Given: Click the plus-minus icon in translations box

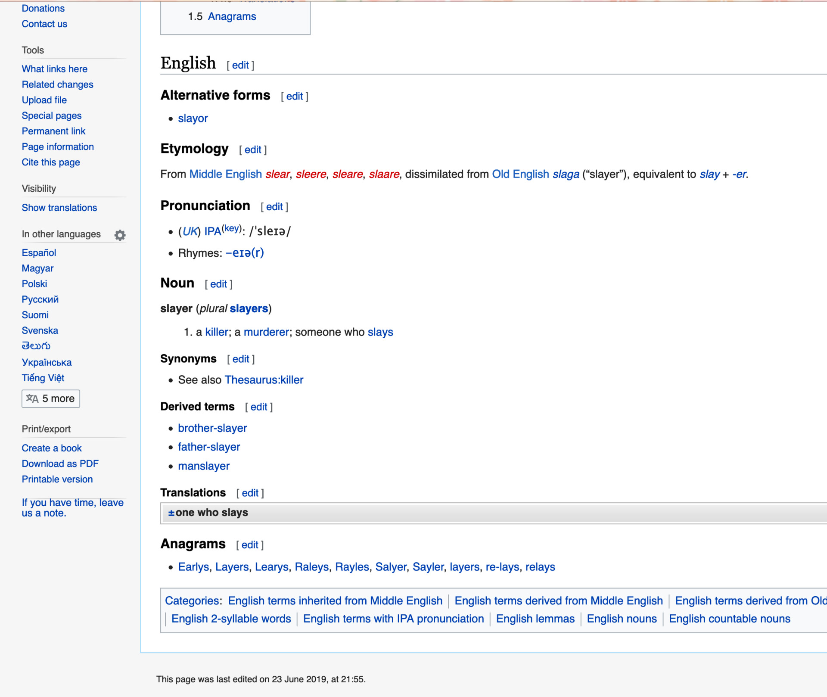Looking at the screenshot, I should pyautogui.click(x=171, y=513).
